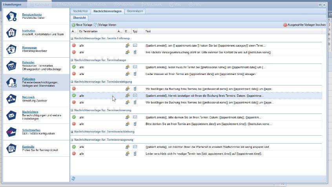This screenshot has height=187, width=332.
Task: Click the Benutzerkonto hexagon icon
Action: click(x=11, y=16)
